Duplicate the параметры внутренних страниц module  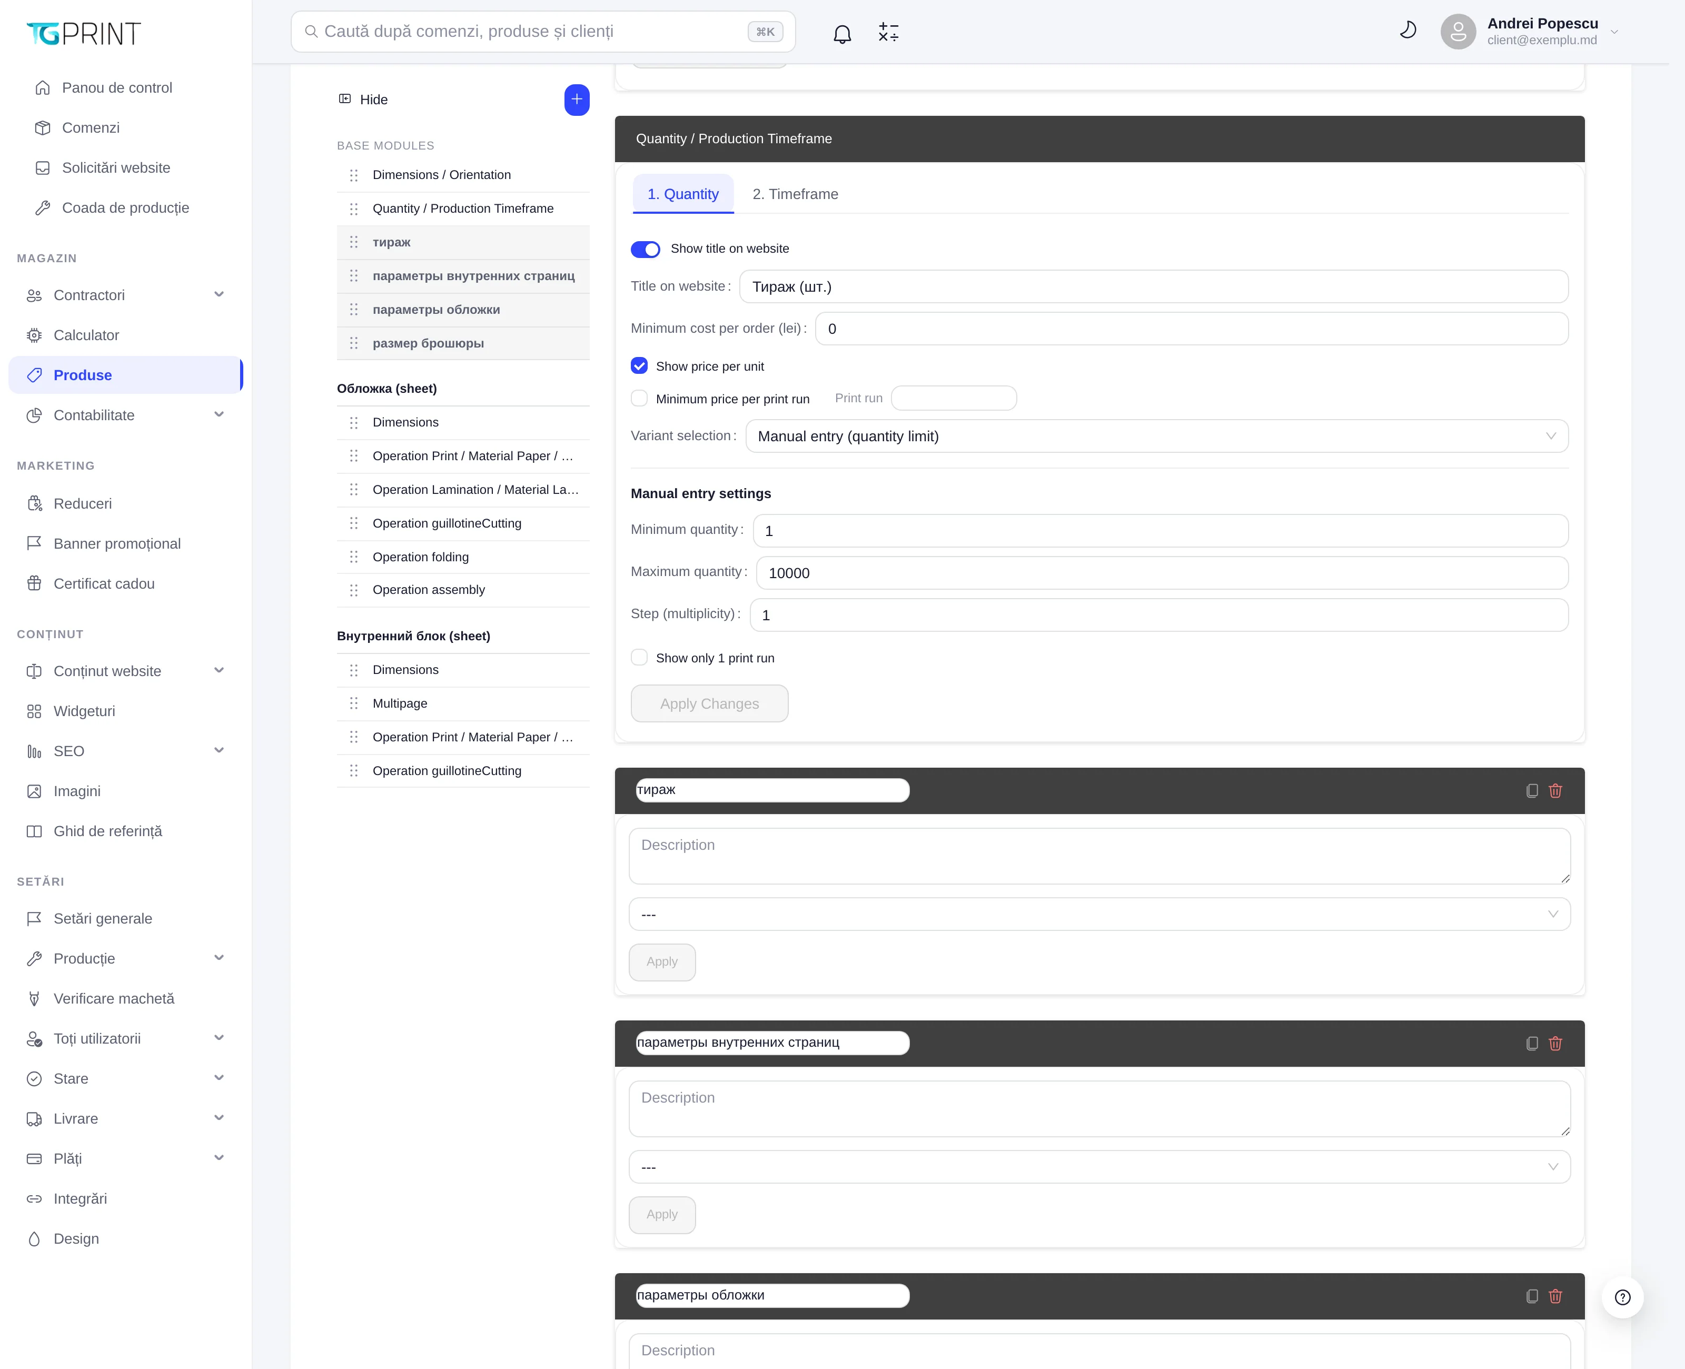click(x=1532, y=1043)
